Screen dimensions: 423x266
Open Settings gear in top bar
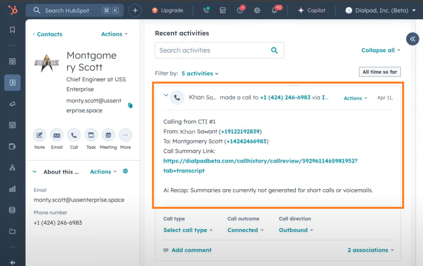[257, 10]
